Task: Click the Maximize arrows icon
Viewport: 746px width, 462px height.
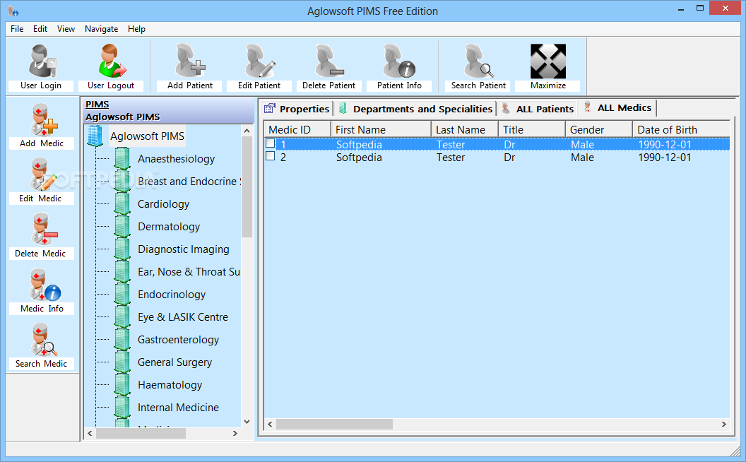Action: [x=548, y=61]
